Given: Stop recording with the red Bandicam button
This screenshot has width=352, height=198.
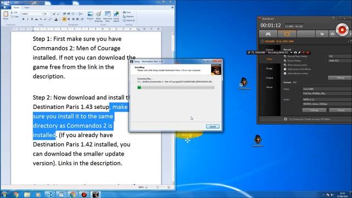Looking at the screenshot, I should 342,30.
